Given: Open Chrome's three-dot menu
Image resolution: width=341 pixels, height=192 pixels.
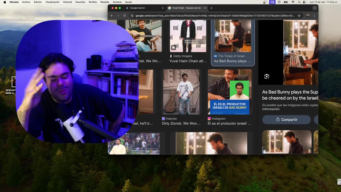Looking at the screenshot, I should (314, 16).
